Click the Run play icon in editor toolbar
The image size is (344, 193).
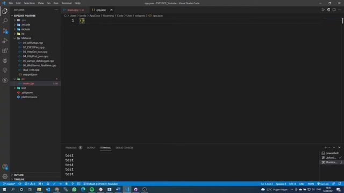(323, 10)
